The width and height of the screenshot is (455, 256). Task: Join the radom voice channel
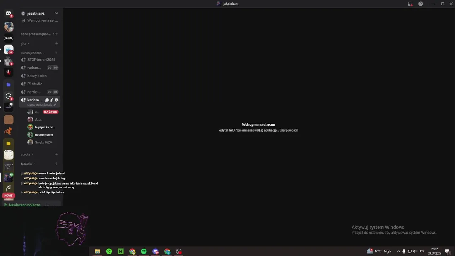pyautogui.click(x=39, y=68)
